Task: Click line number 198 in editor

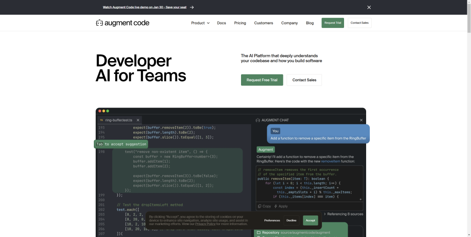Action: 102,152
